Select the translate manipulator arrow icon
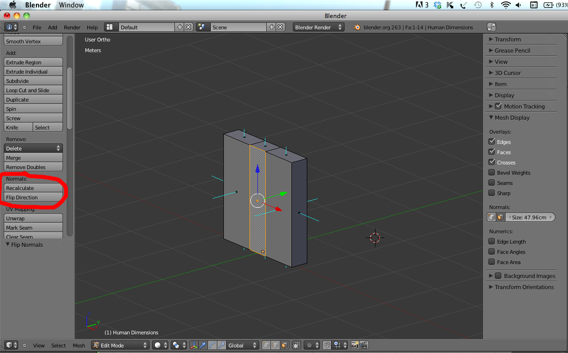The image size is (568, 353). point(203,345)
